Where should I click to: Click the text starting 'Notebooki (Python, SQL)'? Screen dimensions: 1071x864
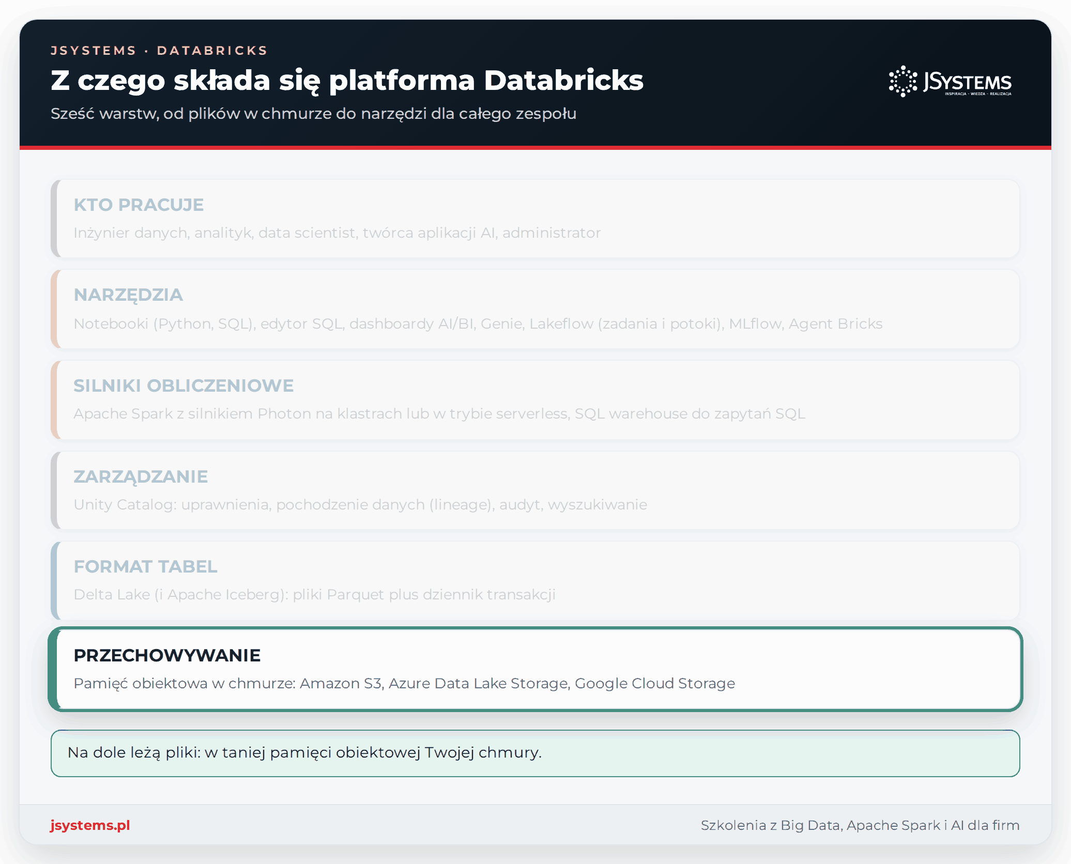point(478,323)
